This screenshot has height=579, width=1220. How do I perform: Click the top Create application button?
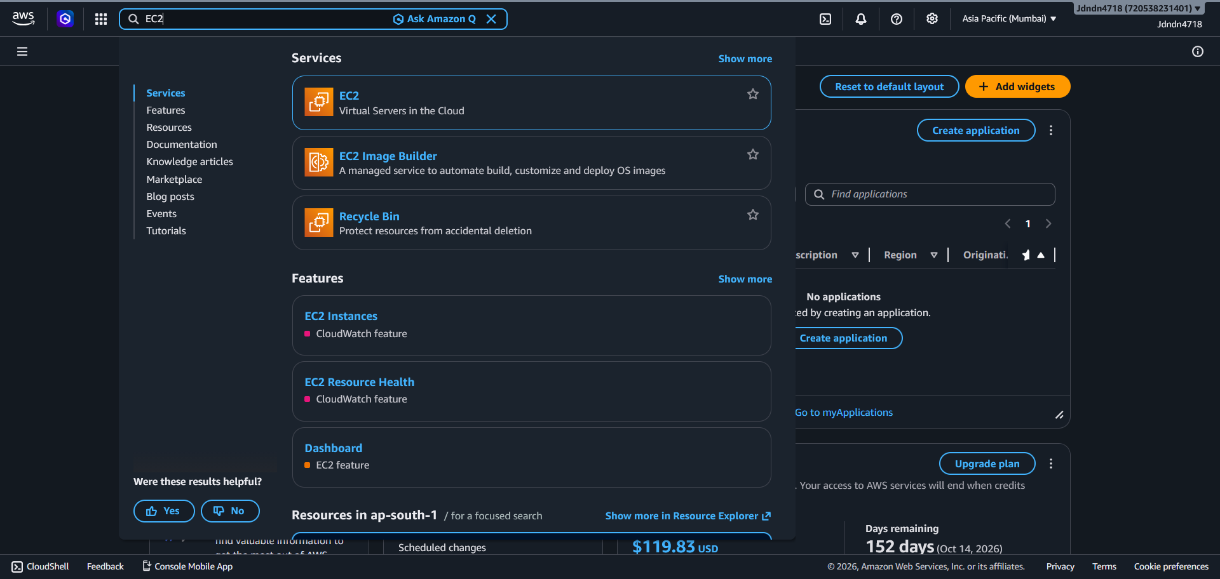pos(976,130)
